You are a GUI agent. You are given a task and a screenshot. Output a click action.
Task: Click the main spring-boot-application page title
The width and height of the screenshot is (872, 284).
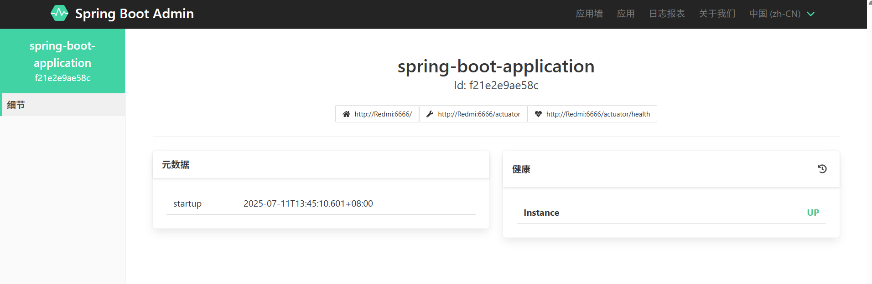coord(496,66)
